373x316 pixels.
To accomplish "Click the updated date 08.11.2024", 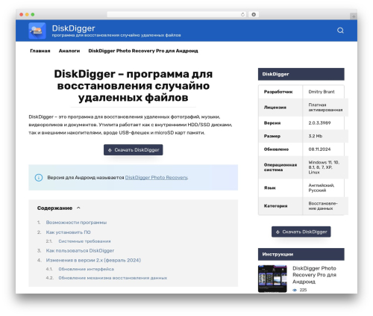I will tap(319, 149).
